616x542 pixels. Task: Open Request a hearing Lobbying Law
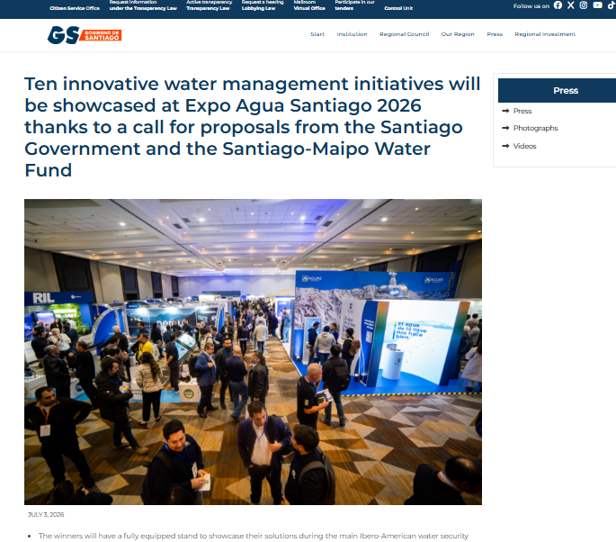point(263,5)
